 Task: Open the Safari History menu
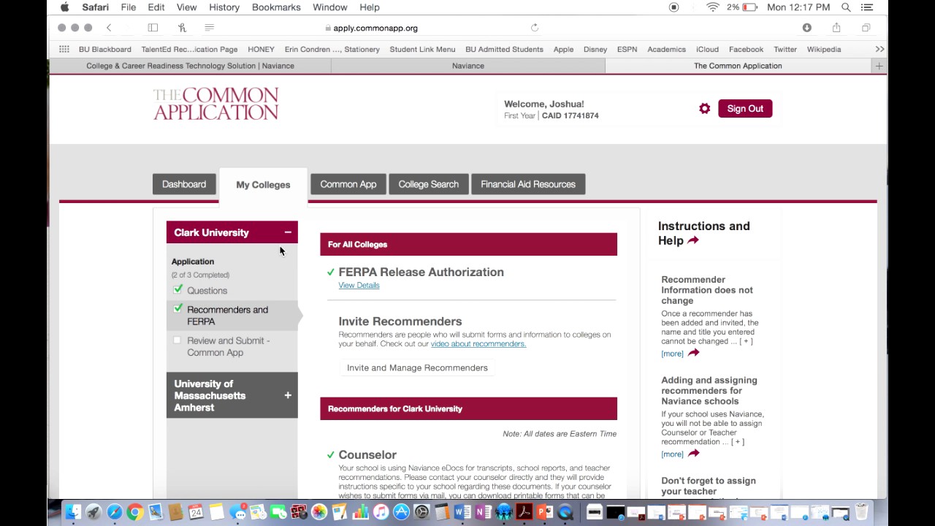(224, 7)
